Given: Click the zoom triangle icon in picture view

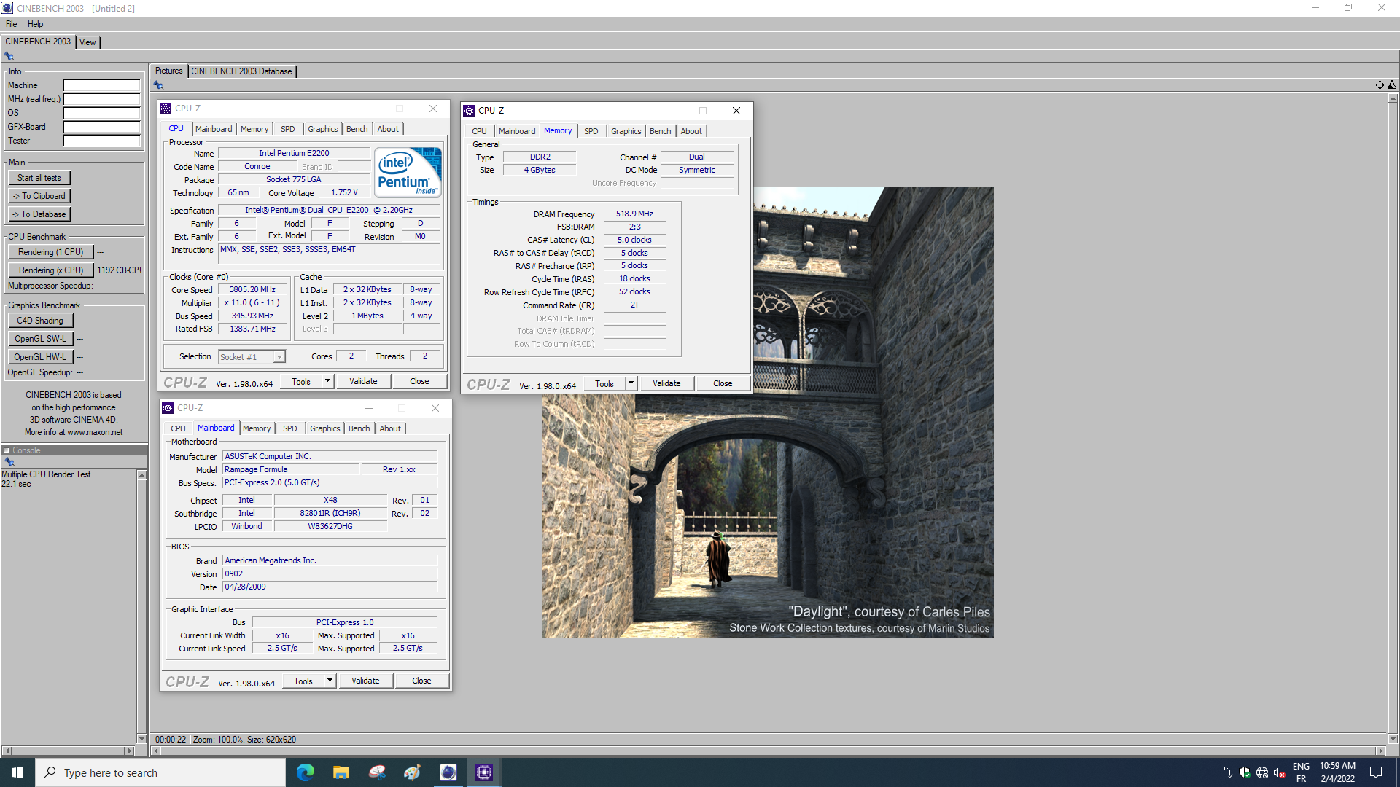Looking at the screenshot, I should (1392, 85).
